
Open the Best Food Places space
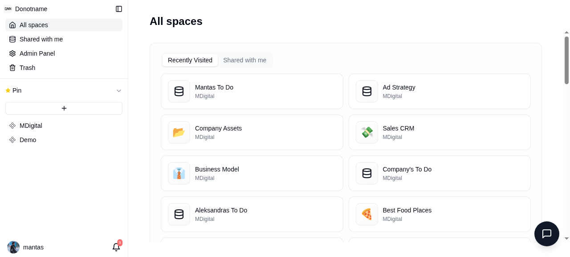440,214
